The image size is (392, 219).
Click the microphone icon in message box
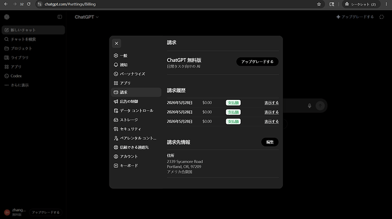(310, 106)
